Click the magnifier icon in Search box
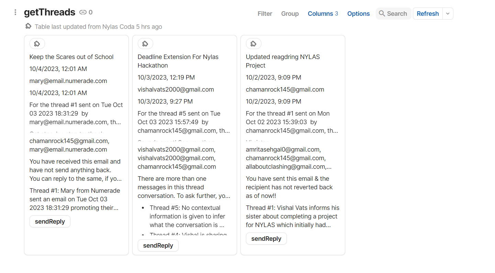Viewport: 495px width, 273px height. [x=382, y=14]
